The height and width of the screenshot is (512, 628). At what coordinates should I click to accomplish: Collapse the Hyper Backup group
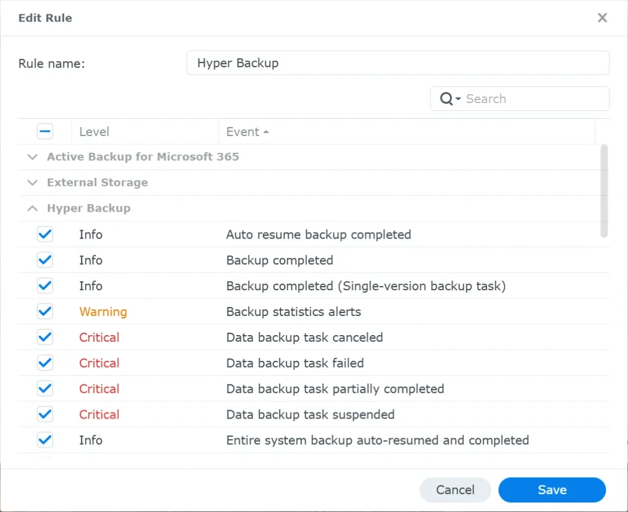click(x=32, y=208)
